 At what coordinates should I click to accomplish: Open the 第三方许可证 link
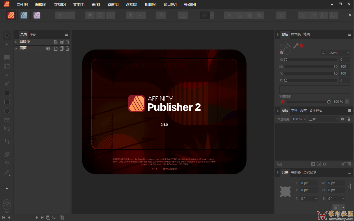click(170, 169)
